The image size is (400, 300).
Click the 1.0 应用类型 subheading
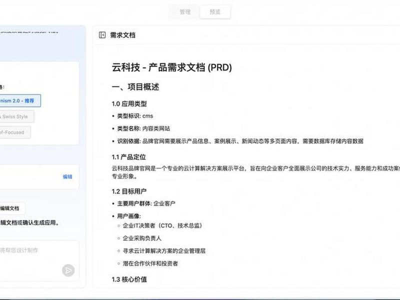pos(129,104)
